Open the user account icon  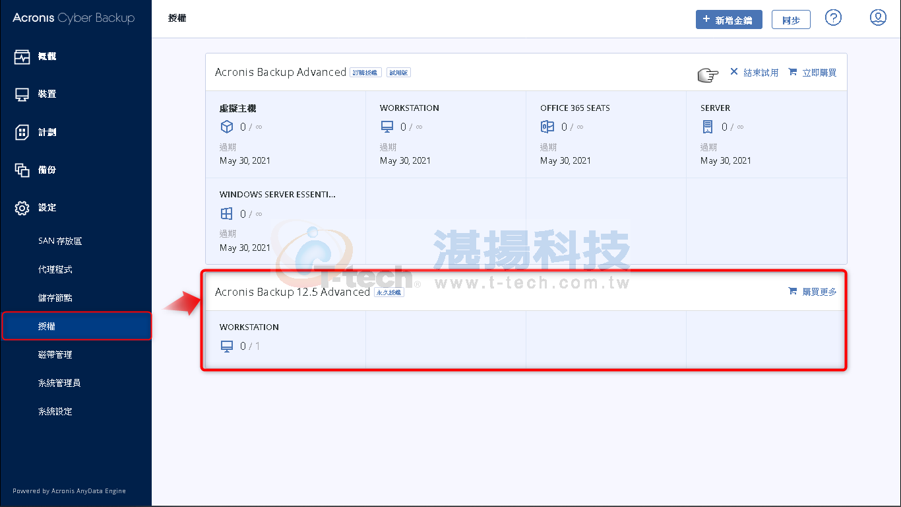[x=878, y=18]
